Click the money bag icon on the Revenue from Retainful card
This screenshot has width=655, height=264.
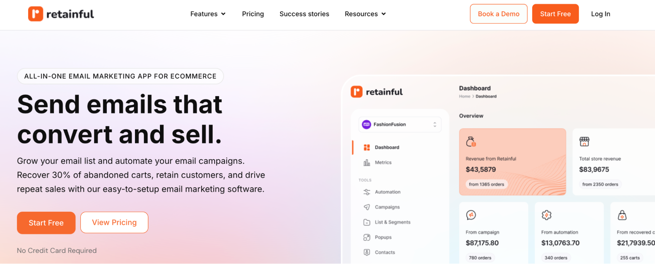(471, 142)
